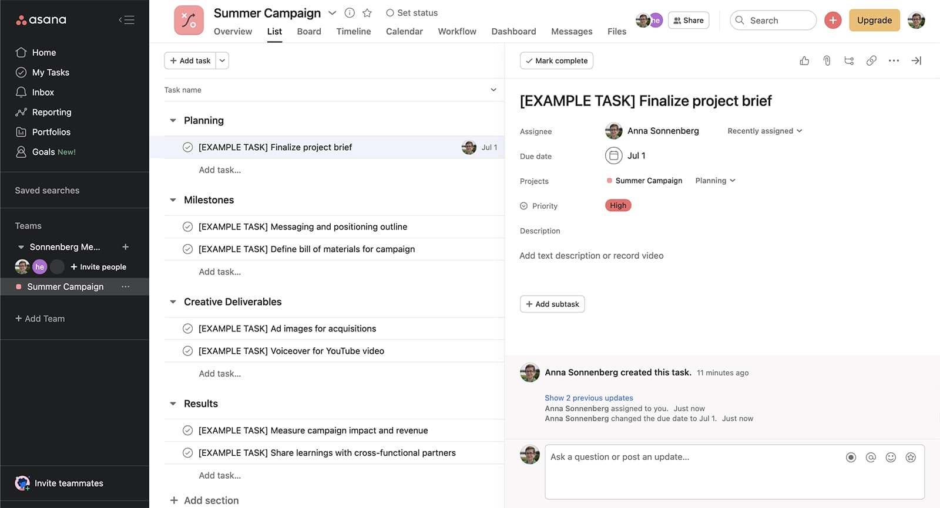Collapse the Results section

pos(173,404)
